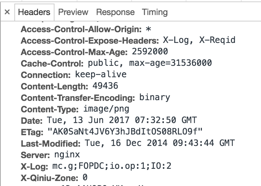Click the Content-Length value 49436
This screenshot has height=186, width=261.
105,86
